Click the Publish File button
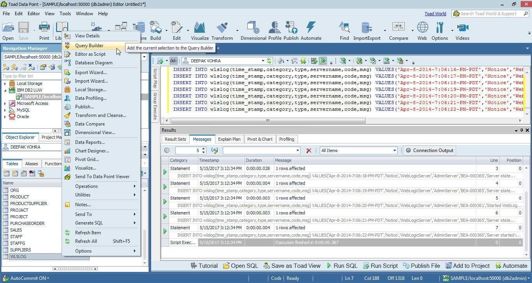 point(421,266)
